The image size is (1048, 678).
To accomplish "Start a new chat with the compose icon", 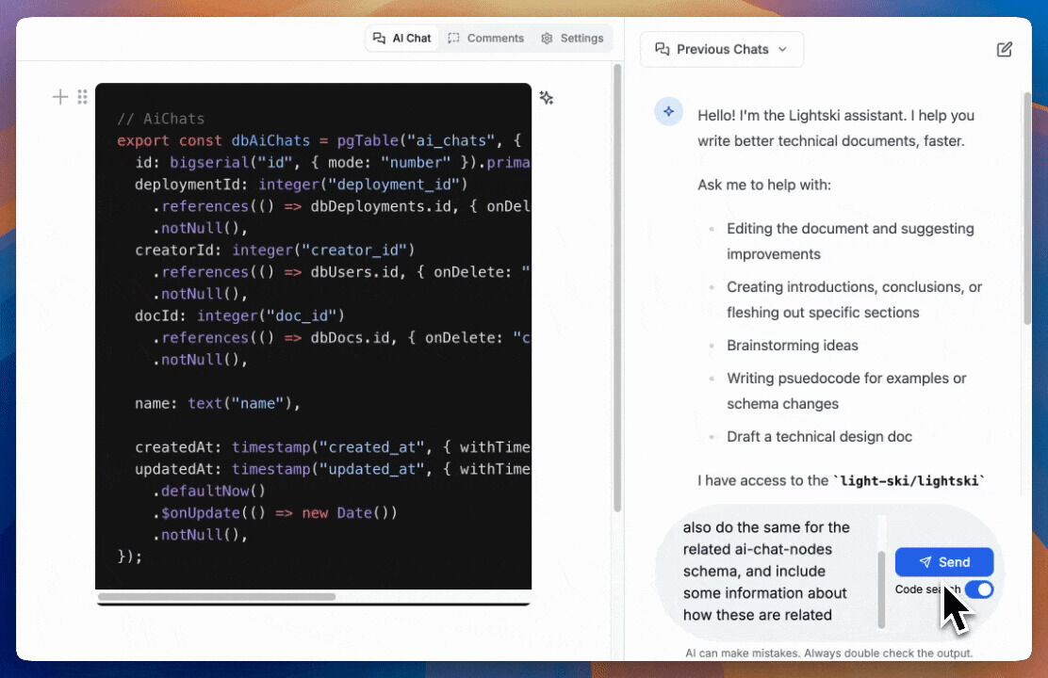I will [1004, 49].
